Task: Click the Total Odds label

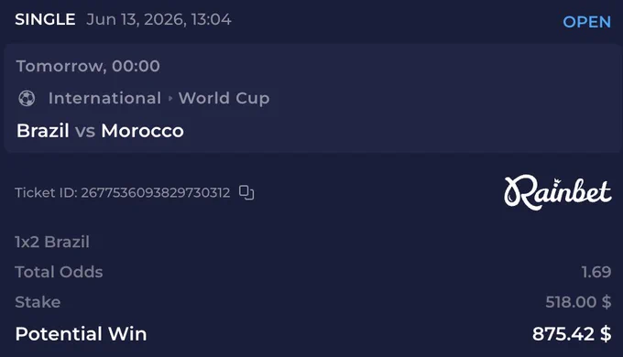Action: 59,272
